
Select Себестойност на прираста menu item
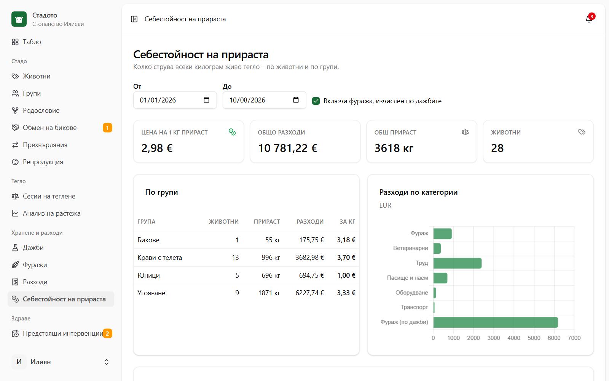(x=61, y=299)
